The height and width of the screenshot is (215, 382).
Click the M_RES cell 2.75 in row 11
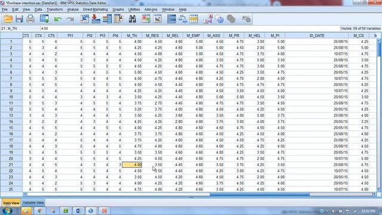152,103
